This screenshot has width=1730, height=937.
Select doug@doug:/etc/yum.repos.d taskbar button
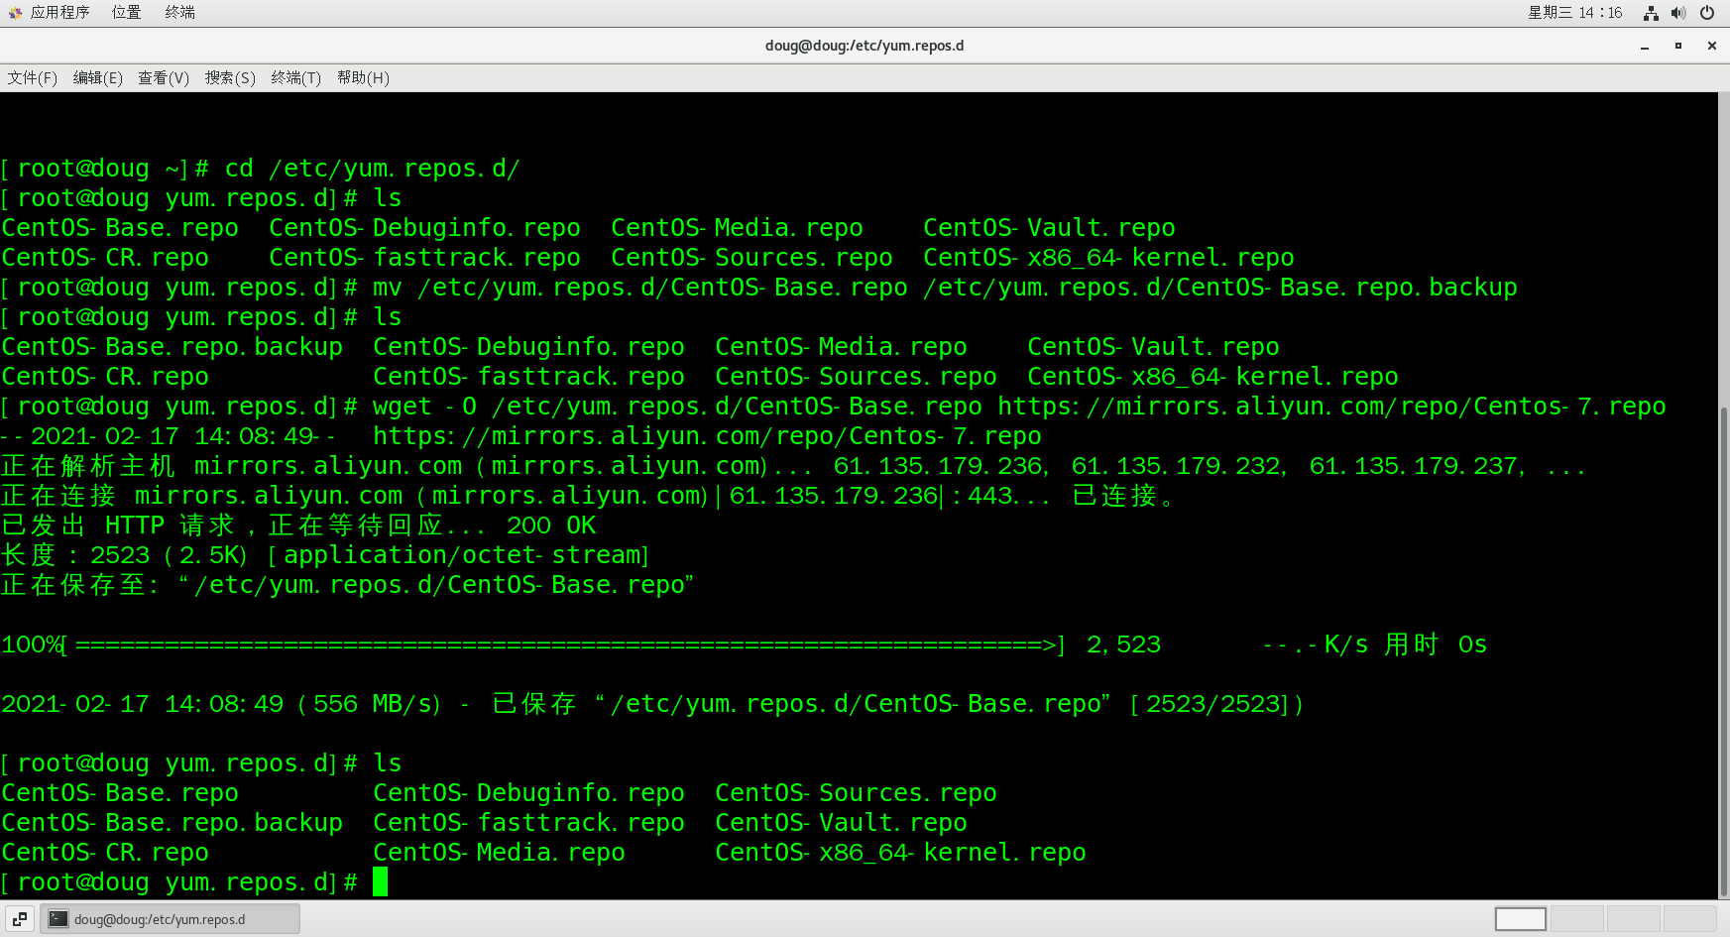tap(171, 919)
